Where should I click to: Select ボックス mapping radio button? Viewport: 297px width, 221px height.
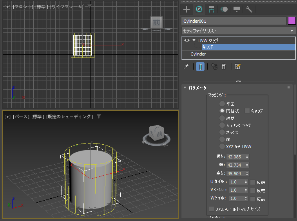[222, 132]
